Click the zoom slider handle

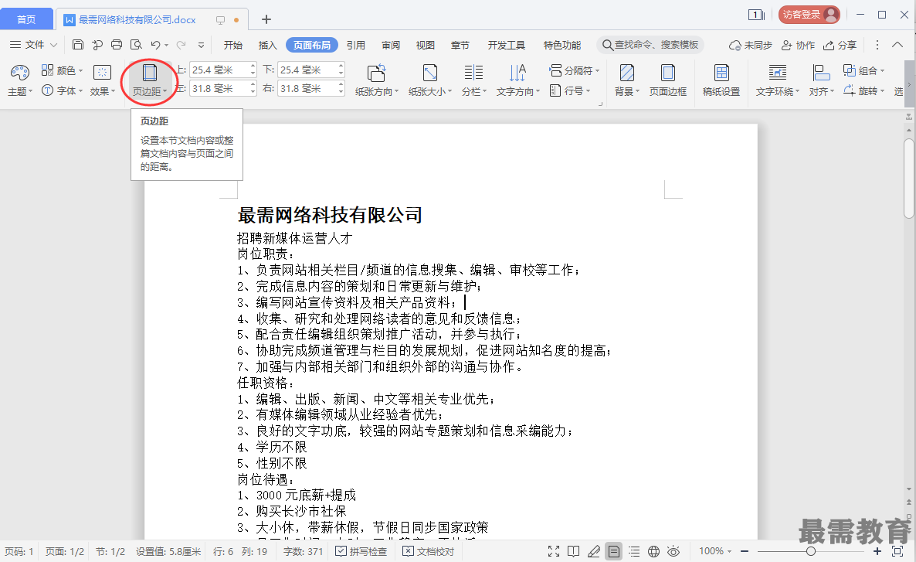811,551
